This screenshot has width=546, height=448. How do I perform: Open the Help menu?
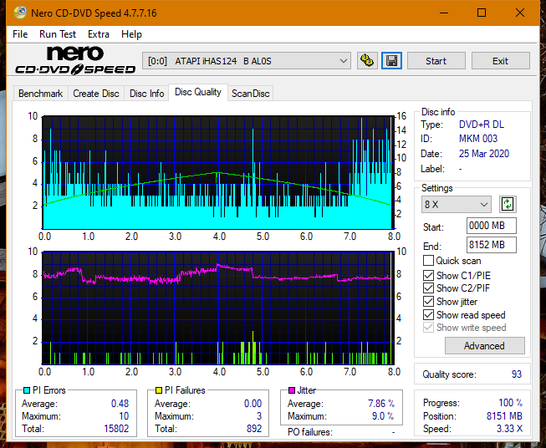pyautogui.click(x=131, y=34)
